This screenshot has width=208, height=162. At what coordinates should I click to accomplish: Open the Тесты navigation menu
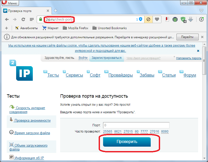[53, 75]
